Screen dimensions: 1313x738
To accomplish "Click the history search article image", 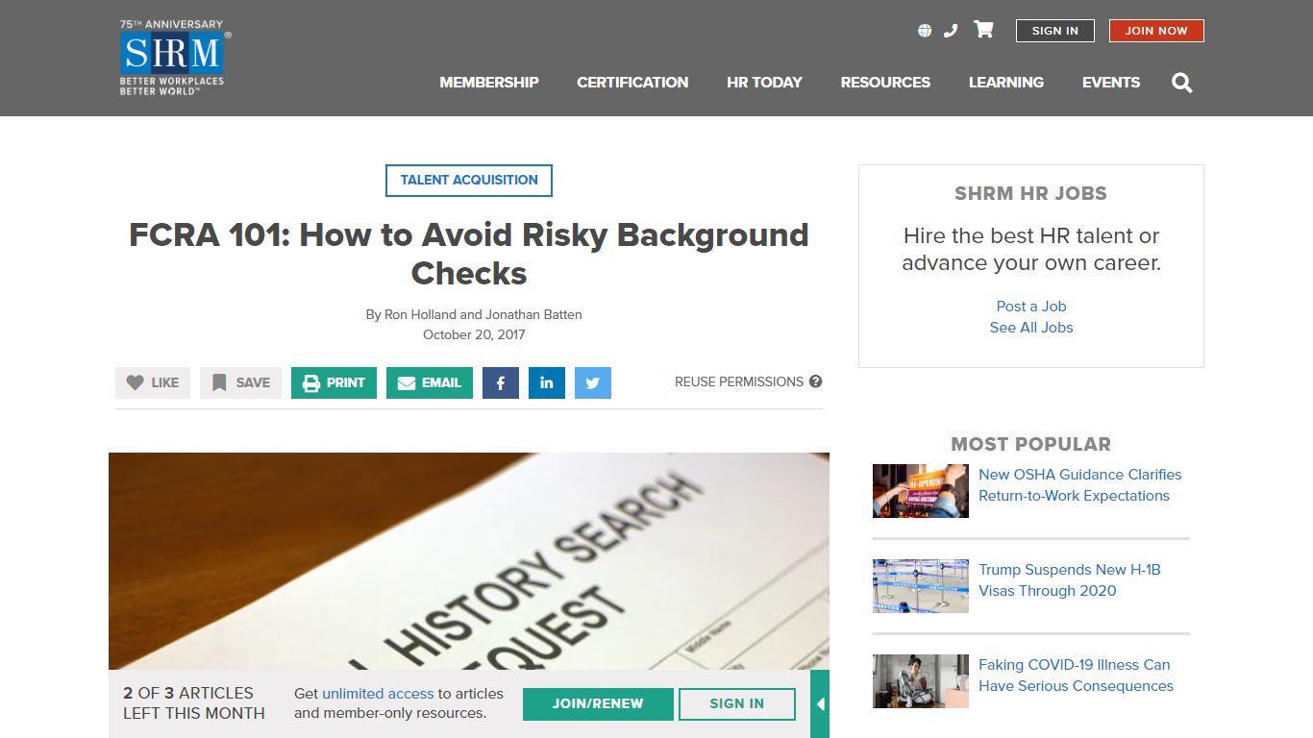I will (x=469, y=561).
